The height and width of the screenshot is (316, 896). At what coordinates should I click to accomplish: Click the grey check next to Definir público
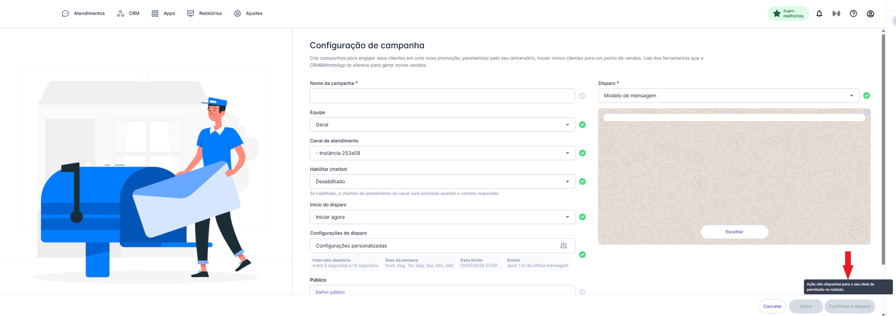click(582, 292)
